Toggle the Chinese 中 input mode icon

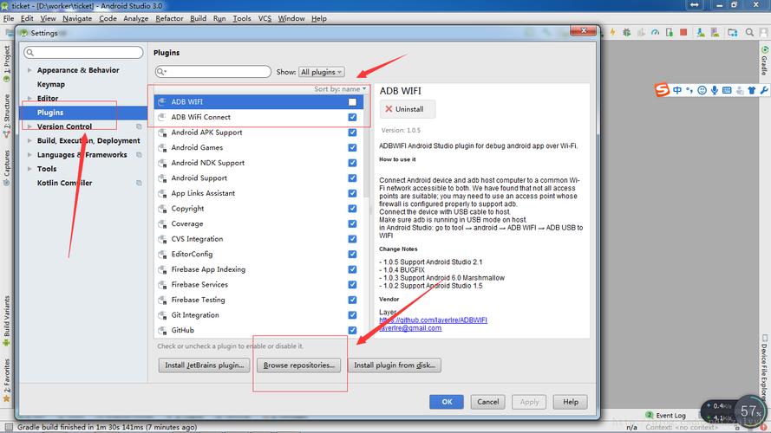pyautogui.click(x=677, y=90)
